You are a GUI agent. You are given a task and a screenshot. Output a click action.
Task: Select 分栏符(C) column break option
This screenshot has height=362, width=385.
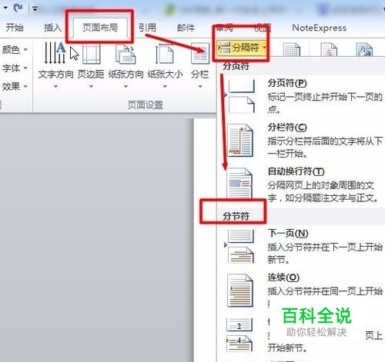pos(301,141)
